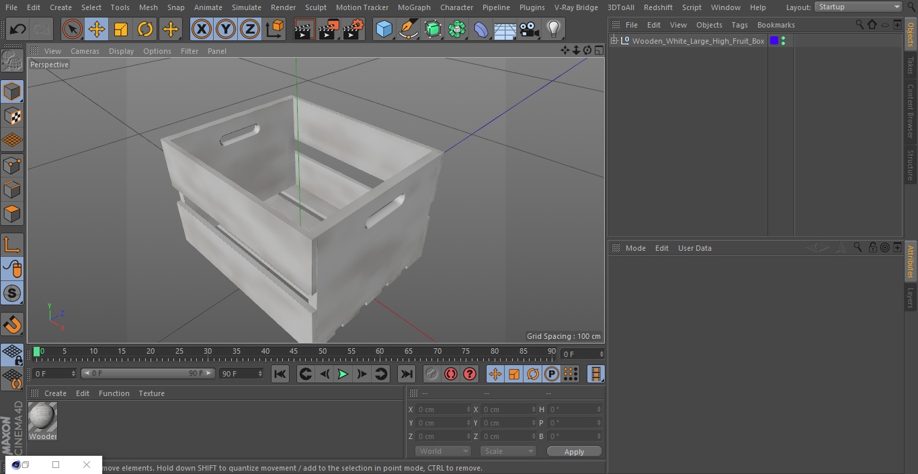The image size is (918, 474).
Task: Open the Plugins menu
Action: coord(532,7)
